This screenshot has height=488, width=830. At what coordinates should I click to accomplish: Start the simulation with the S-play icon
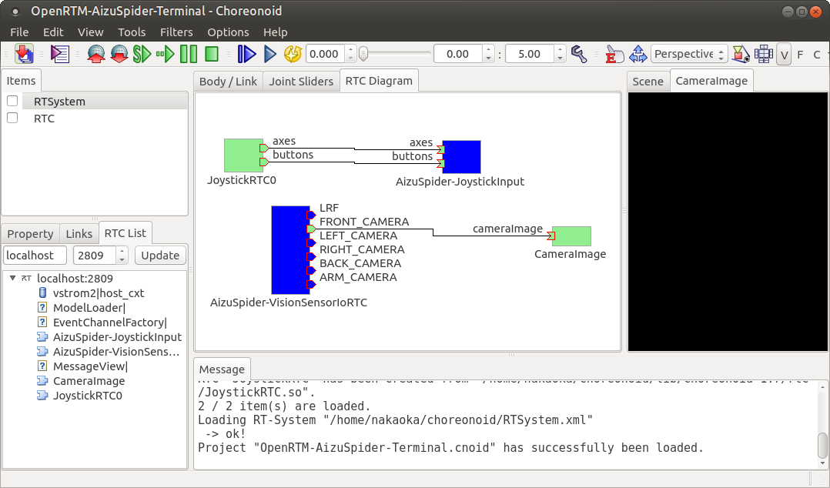[142, 54]
